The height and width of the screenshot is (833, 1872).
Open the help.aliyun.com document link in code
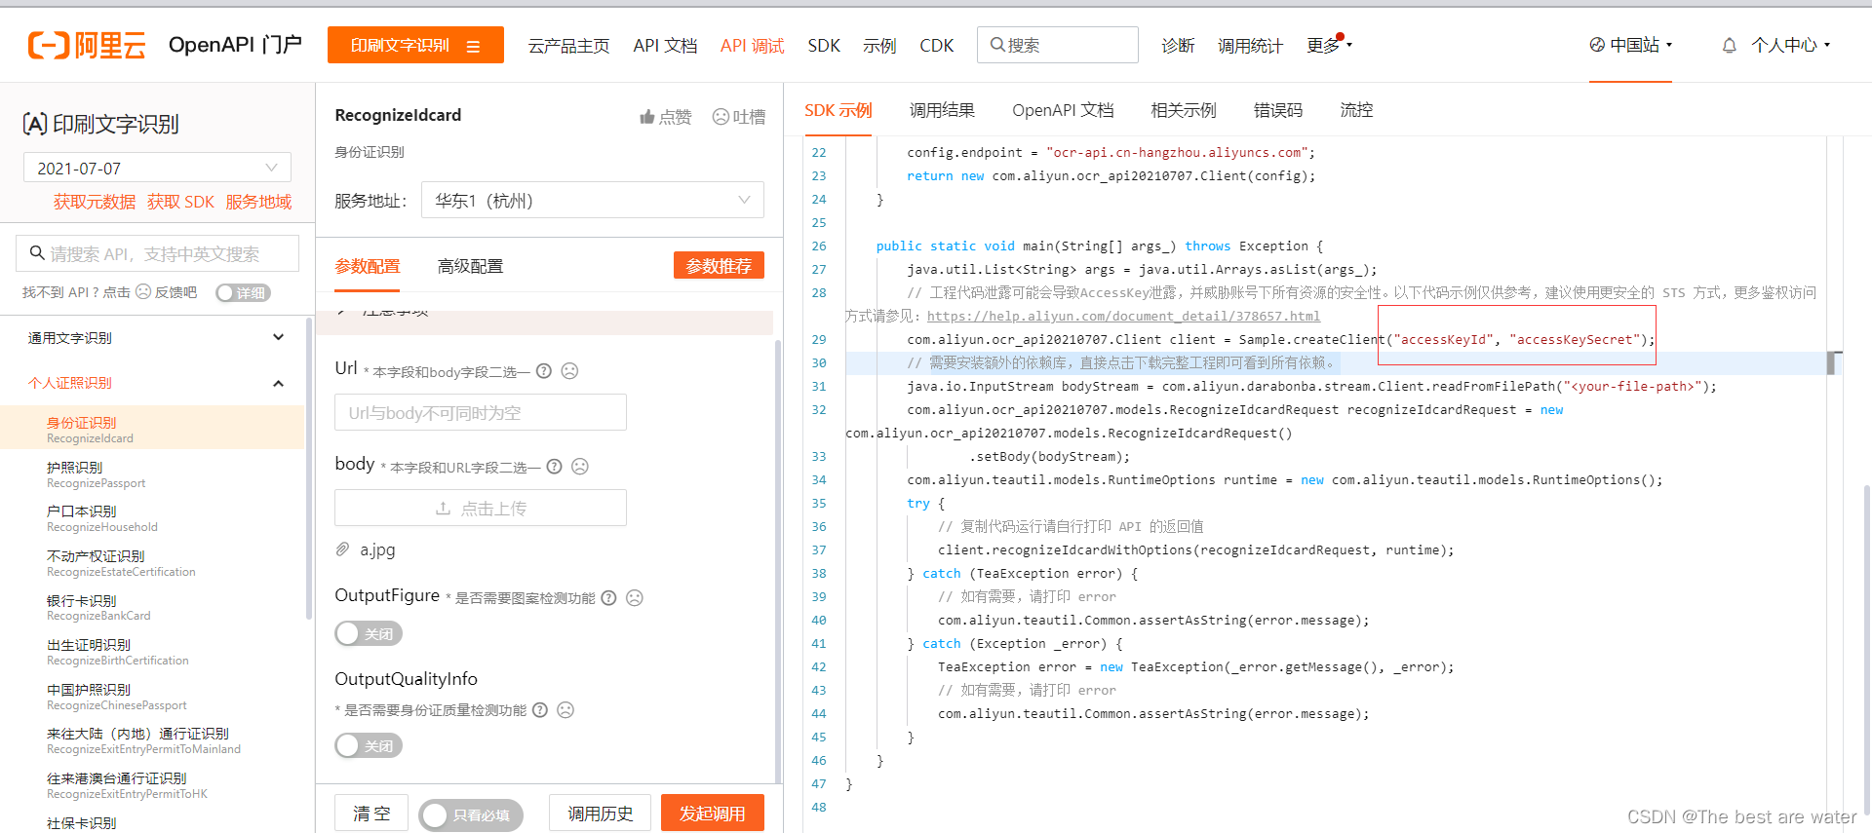pyautogui.click(x=1123, y=316)
